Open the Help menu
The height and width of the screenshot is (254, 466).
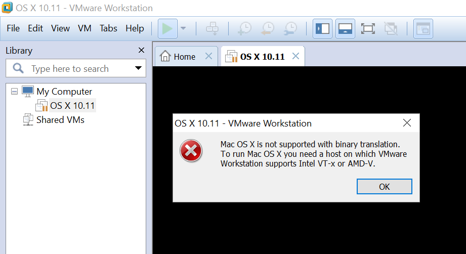pos(135,28)
